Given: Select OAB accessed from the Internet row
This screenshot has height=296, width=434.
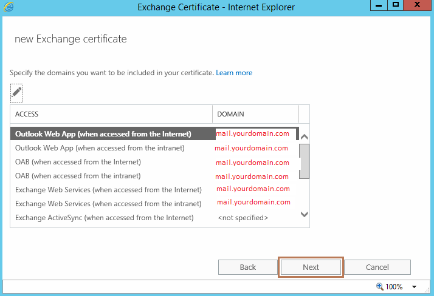Looking at the screenshot, I should click(x=154, y=162).
